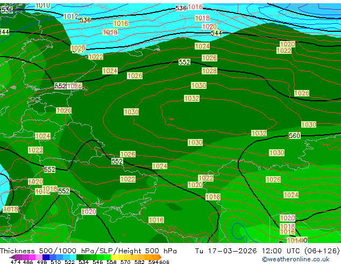Click the legend value 546
This screenshot has height=264, width=341.
coord(98,262)
